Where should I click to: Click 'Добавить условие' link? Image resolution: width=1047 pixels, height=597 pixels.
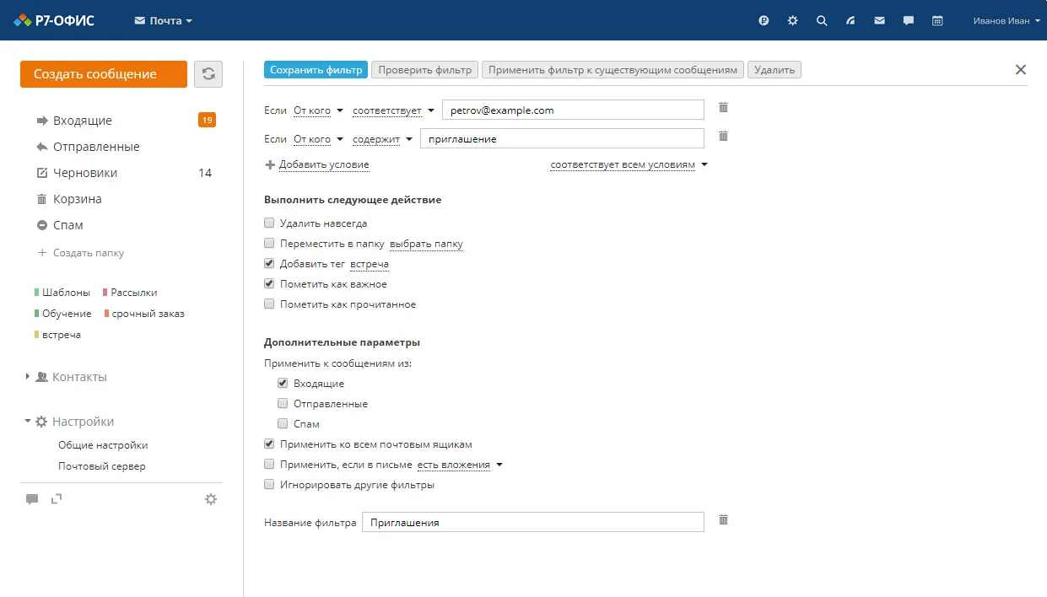323,165
